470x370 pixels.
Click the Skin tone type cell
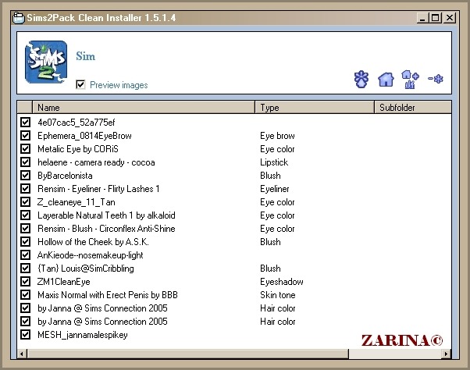(x=278, y=295)
